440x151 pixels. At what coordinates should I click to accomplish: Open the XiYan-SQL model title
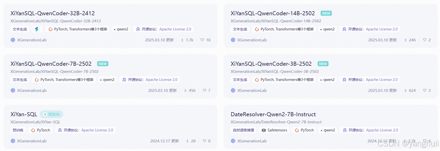(24, 114)
